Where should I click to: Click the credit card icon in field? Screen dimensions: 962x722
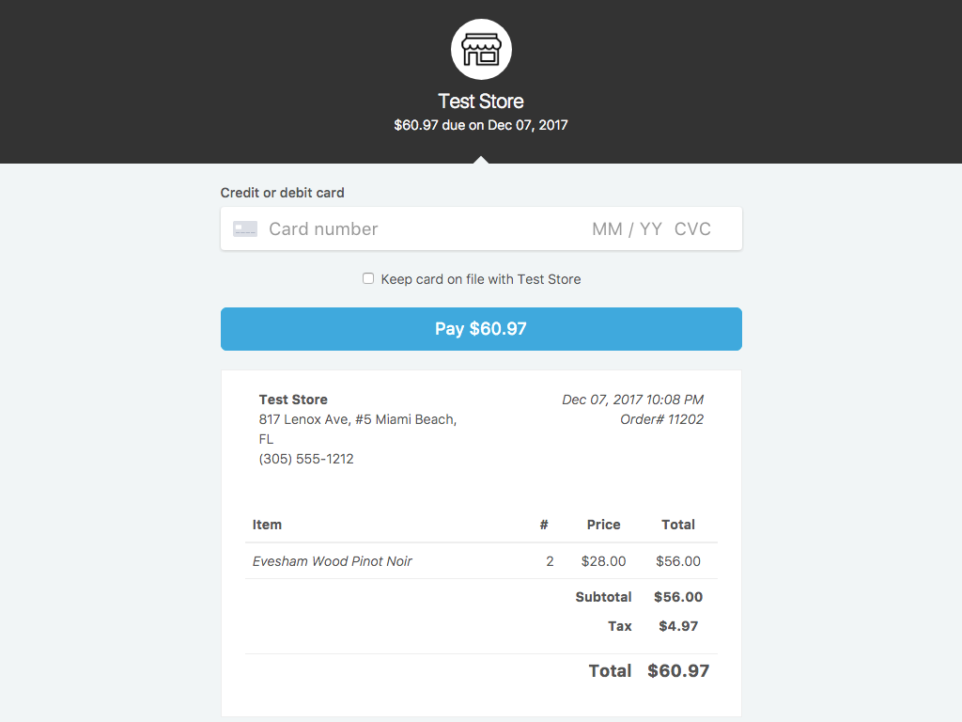pyautogui.click(x=245, y=228)
